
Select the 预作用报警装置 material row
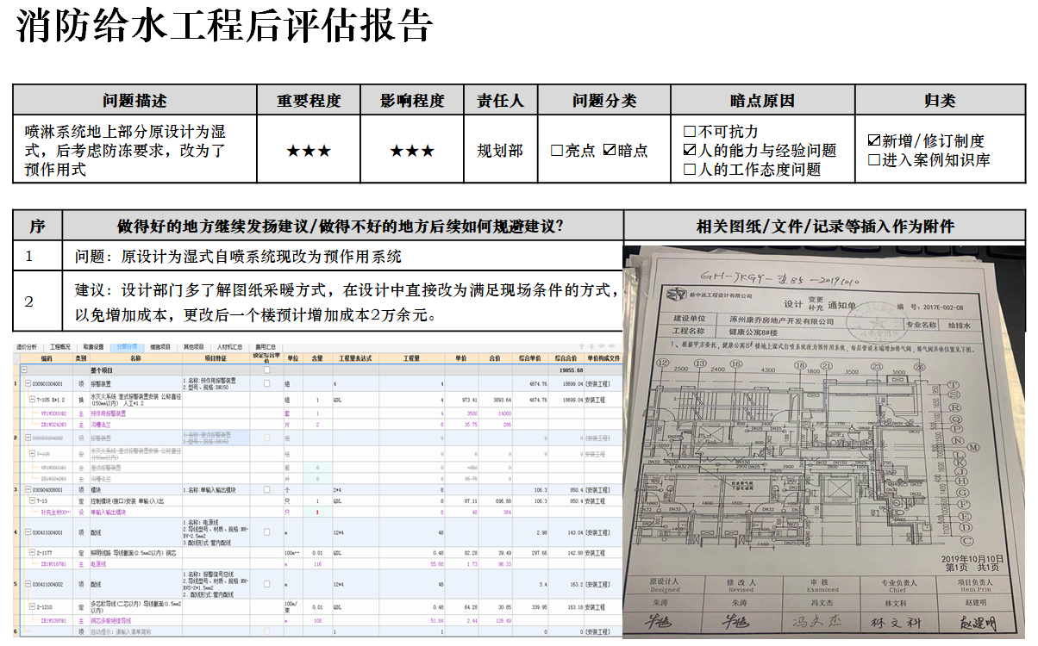(x=319, y=413)
